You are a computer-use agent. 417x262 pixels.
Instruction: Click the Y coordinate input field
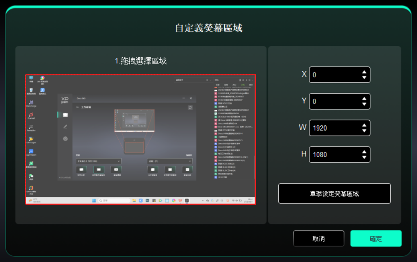[334, 102]
